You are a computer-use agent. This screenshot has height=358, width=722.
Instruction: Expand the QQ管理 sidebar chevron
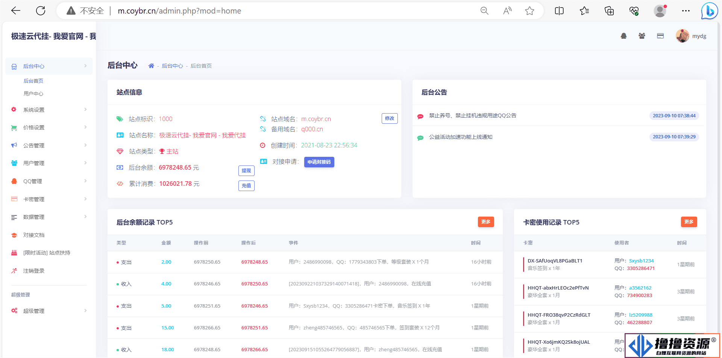click(x=85, y=181)
